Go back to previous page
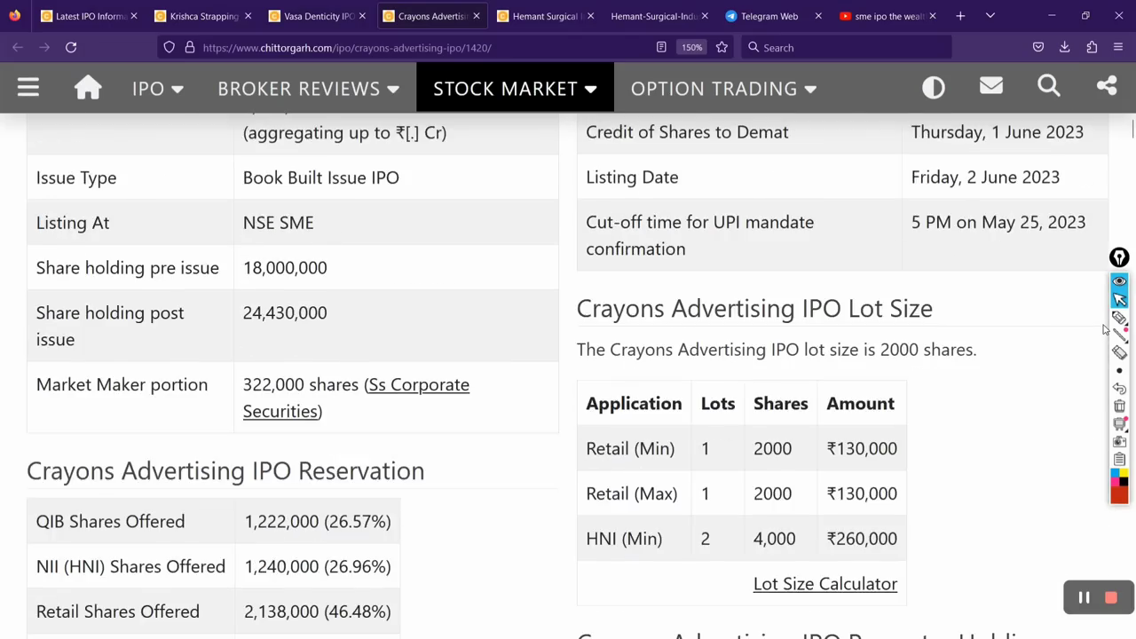This screenshot has width=1136, height=639. pyautogui.click(x=18, y=47)
